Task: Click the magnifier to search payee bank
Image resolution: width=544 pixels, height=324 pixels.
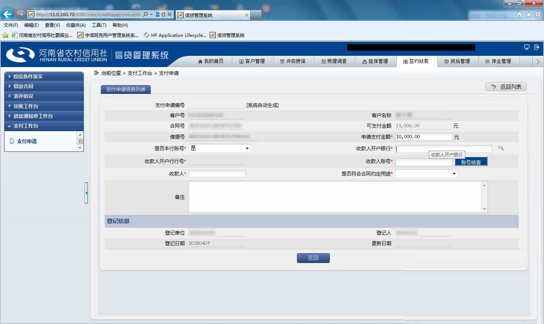Action: [501, 148]
